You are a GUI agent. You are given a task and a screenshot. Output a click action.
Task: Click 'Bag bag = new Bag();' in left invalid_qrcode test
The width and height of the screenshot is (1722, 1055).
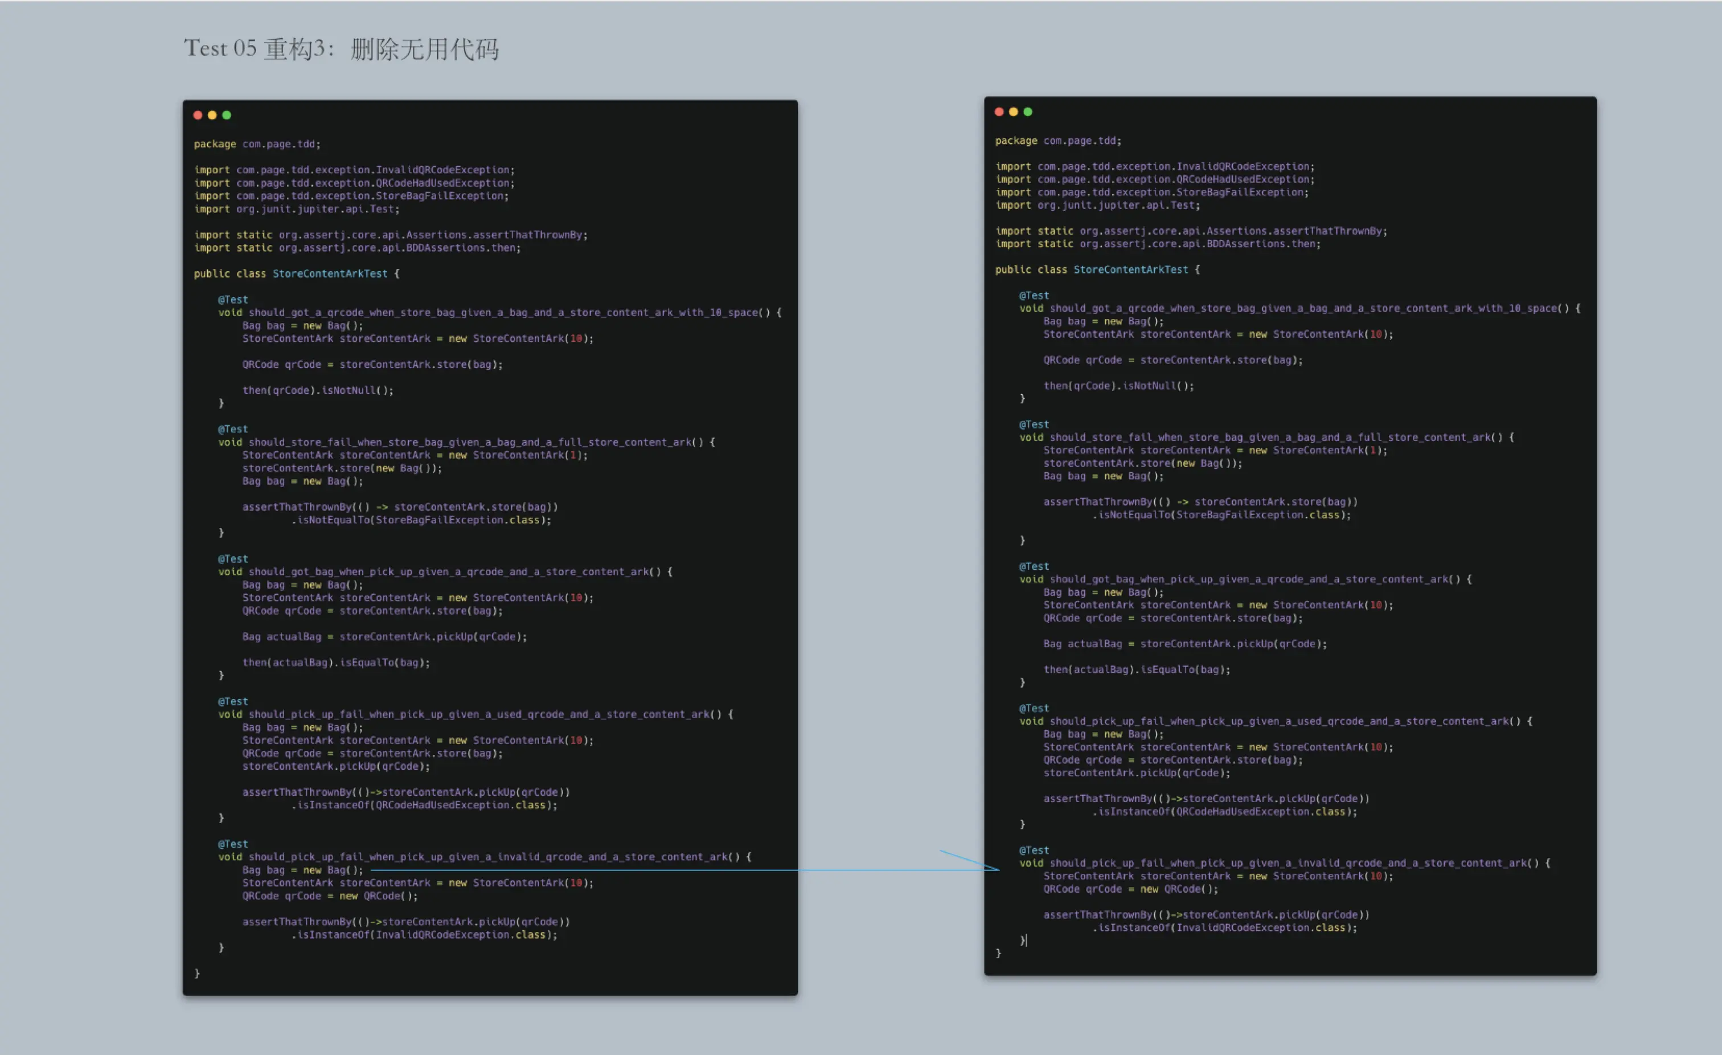point(302,870)
